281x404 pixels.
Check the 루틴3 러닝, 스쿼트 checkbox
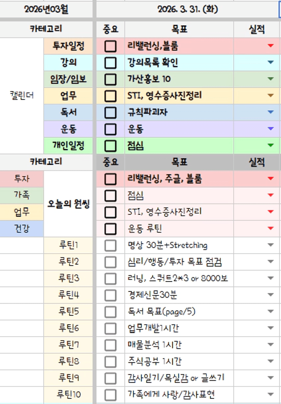pyautogui.click(x=110, y=279)
